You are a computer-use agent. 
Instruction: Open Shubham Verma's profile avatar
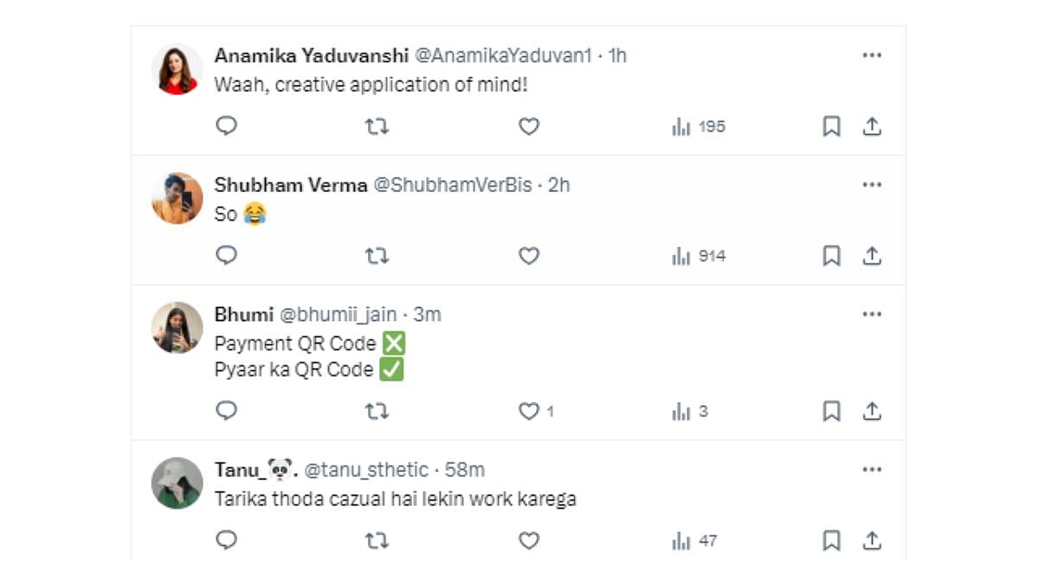[x=177, y=198]
